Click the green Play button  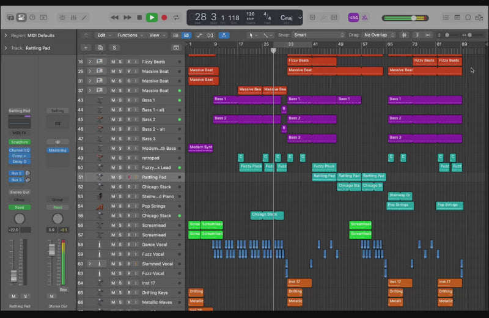pyautogui.click(x=152, y=18)
